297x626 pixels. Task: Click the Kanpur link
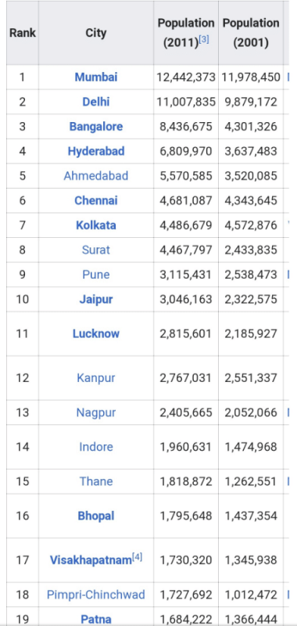pos(96,378)
